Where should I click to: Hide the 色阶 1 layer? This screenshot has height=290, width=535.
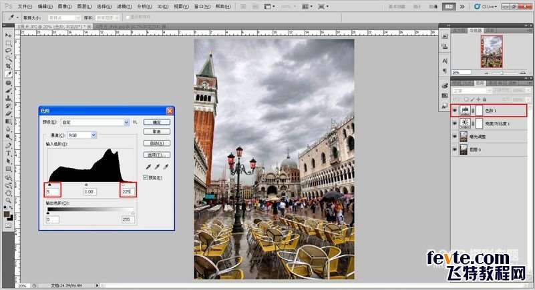point(454,110)
